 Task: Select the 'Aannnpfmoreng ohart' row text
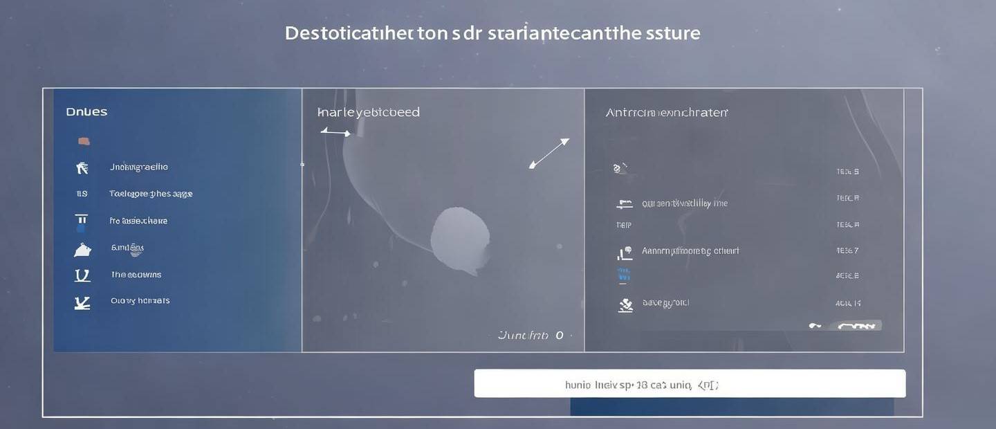690,250
